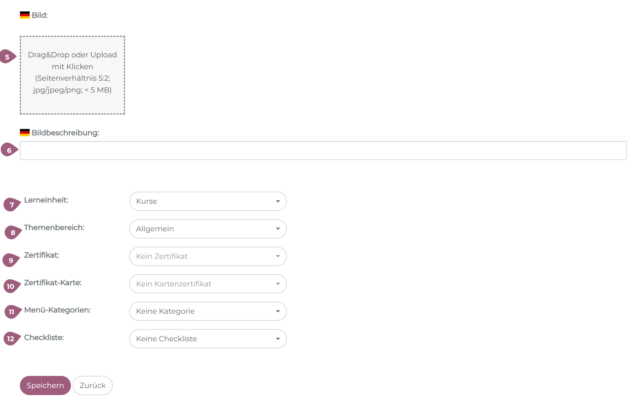The width and height of the screenshot is (632, 399).
Task: Click the German flag beside Bildbeschreibung label
Action: tap(24, 133)
